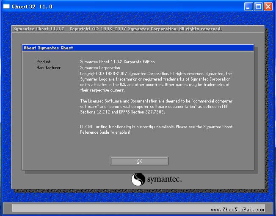Click the 'Sections 12.212 and DFARS' line

122,112
